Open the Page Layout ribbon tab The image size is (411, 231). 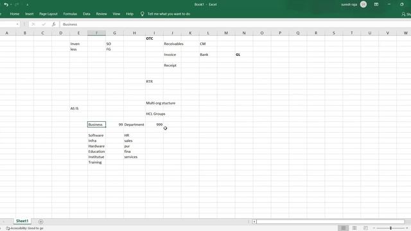pos(48,14)
